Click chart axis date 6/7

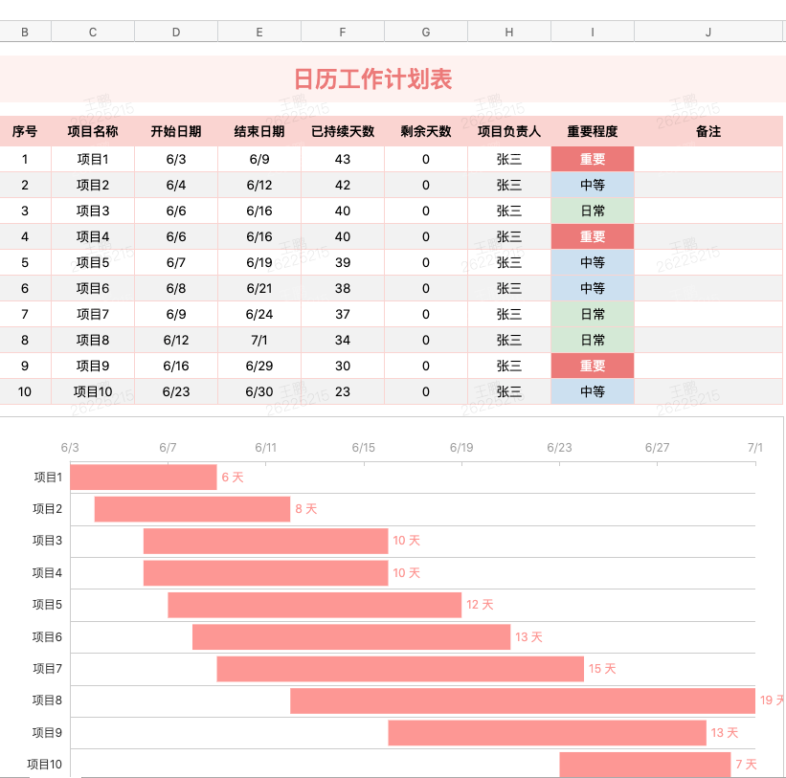click(168, 447)
